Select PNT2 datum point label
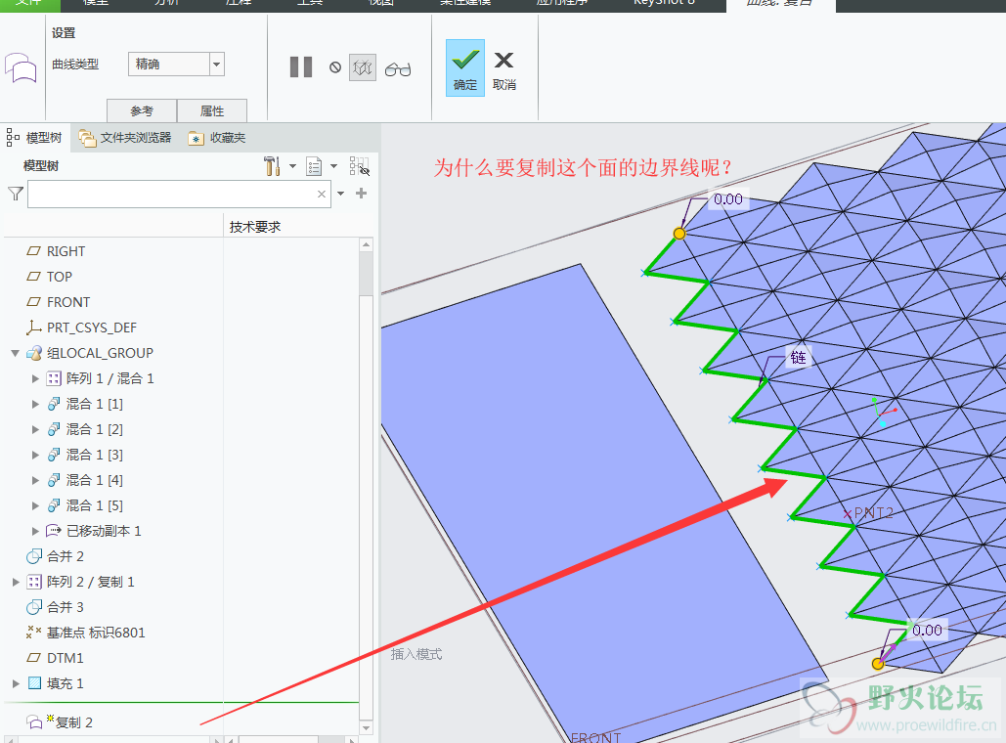The height and width of the screenshot is (743, 1006). (x=872, y=512)
